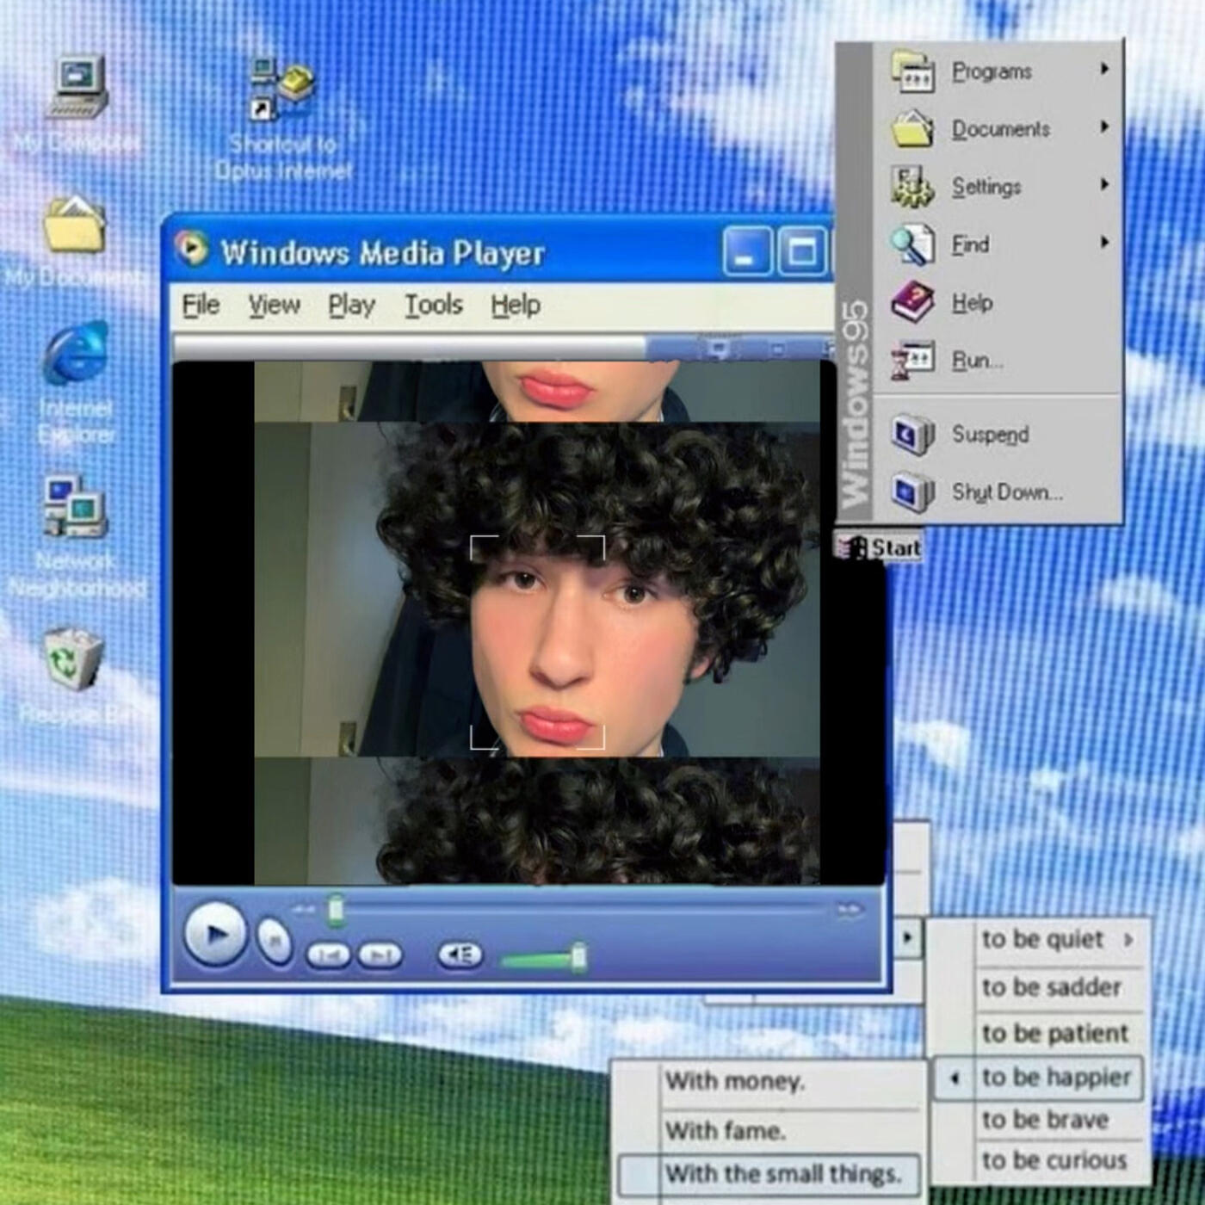Viewport: 1205px width, 1205px height.
Task: Expand the Find submenu arrow
Action: (1104, 243)
